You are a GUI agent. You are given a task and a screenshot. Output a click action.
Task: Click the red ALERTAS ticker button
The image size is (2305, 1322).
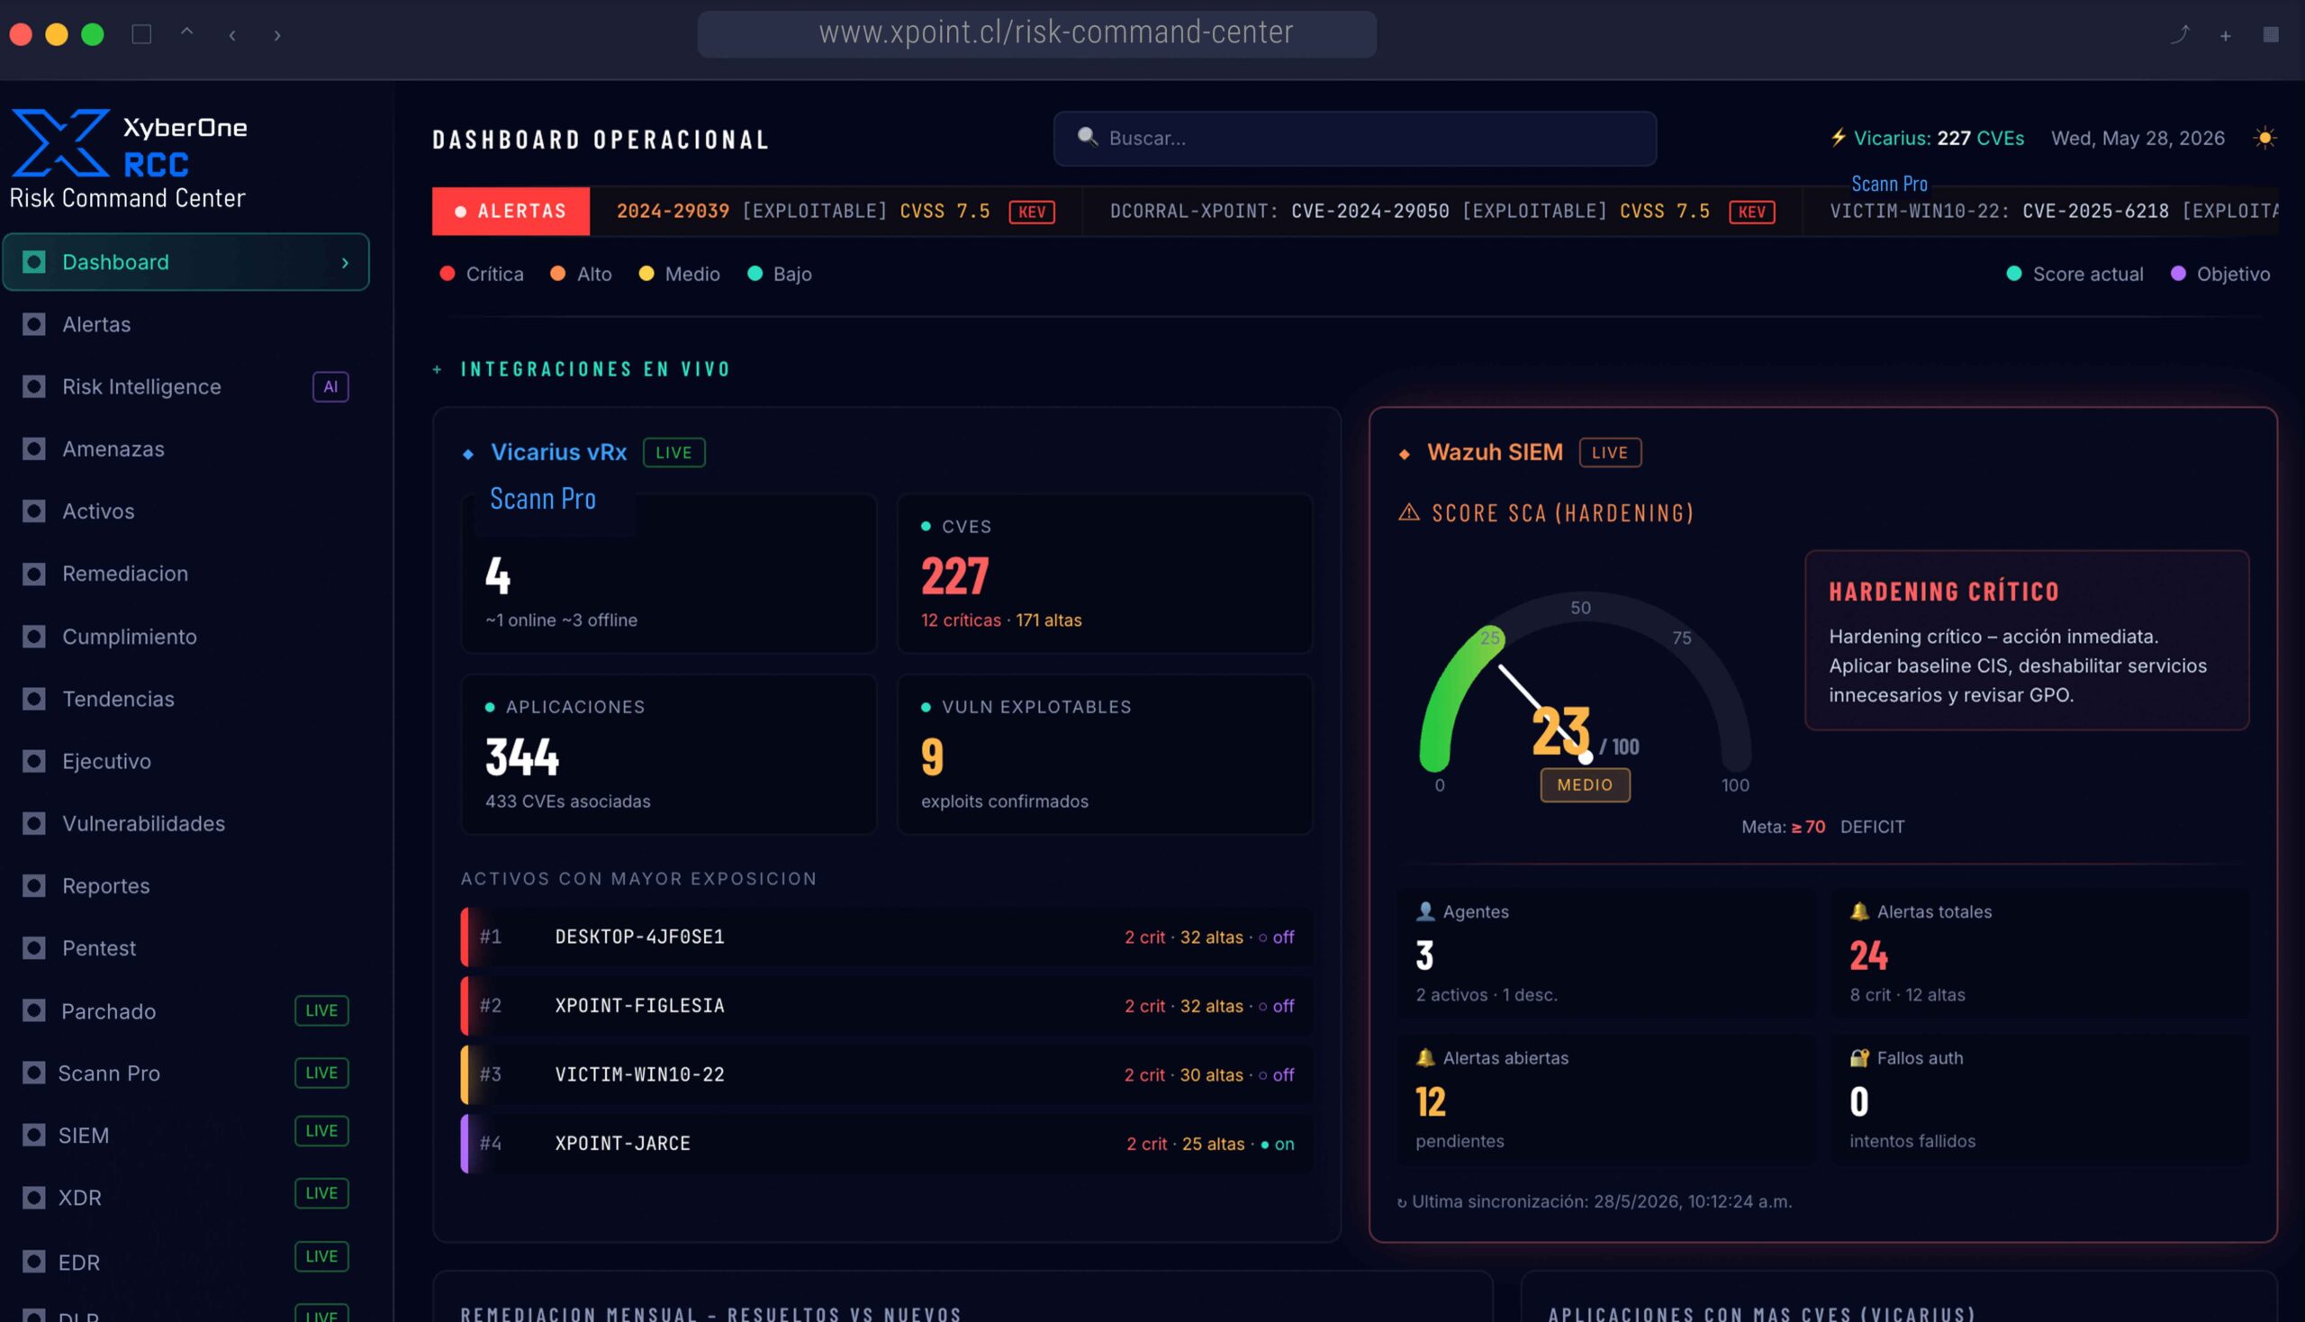coord(511,212)
